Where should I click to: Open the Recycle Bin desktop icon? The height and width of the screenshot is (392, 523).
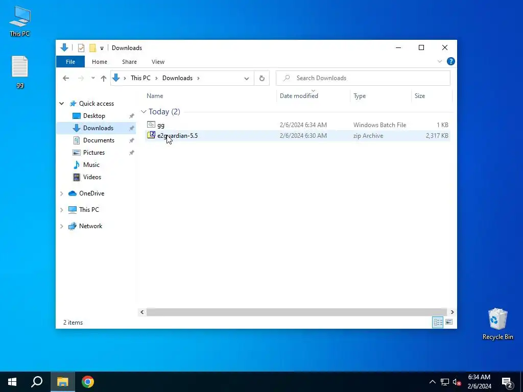497,324
